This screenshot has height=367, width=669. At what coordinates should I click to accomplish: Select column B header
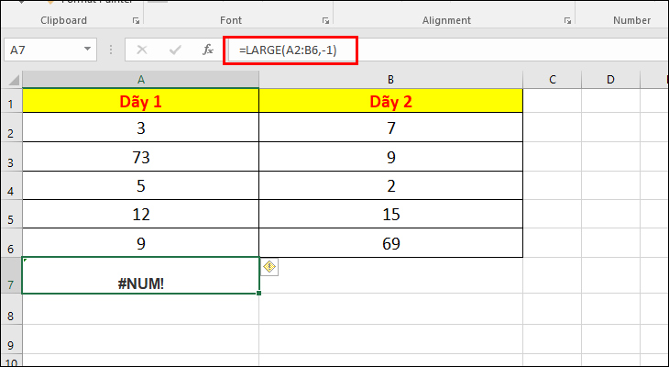point(391,80)
